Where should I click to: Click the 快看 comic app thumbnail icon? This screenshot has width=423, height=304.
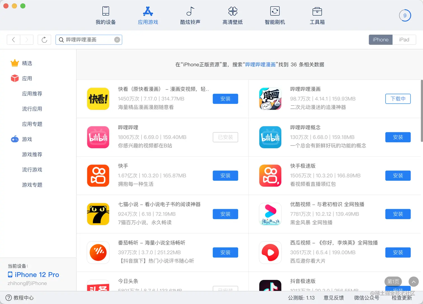[98, 99]
